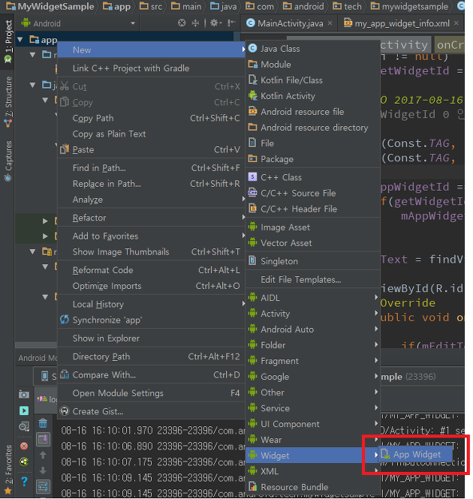Viewport: 473px width, 499px height.
Task: Click the main breadcrumb folder
Action: tap(186, 6)
